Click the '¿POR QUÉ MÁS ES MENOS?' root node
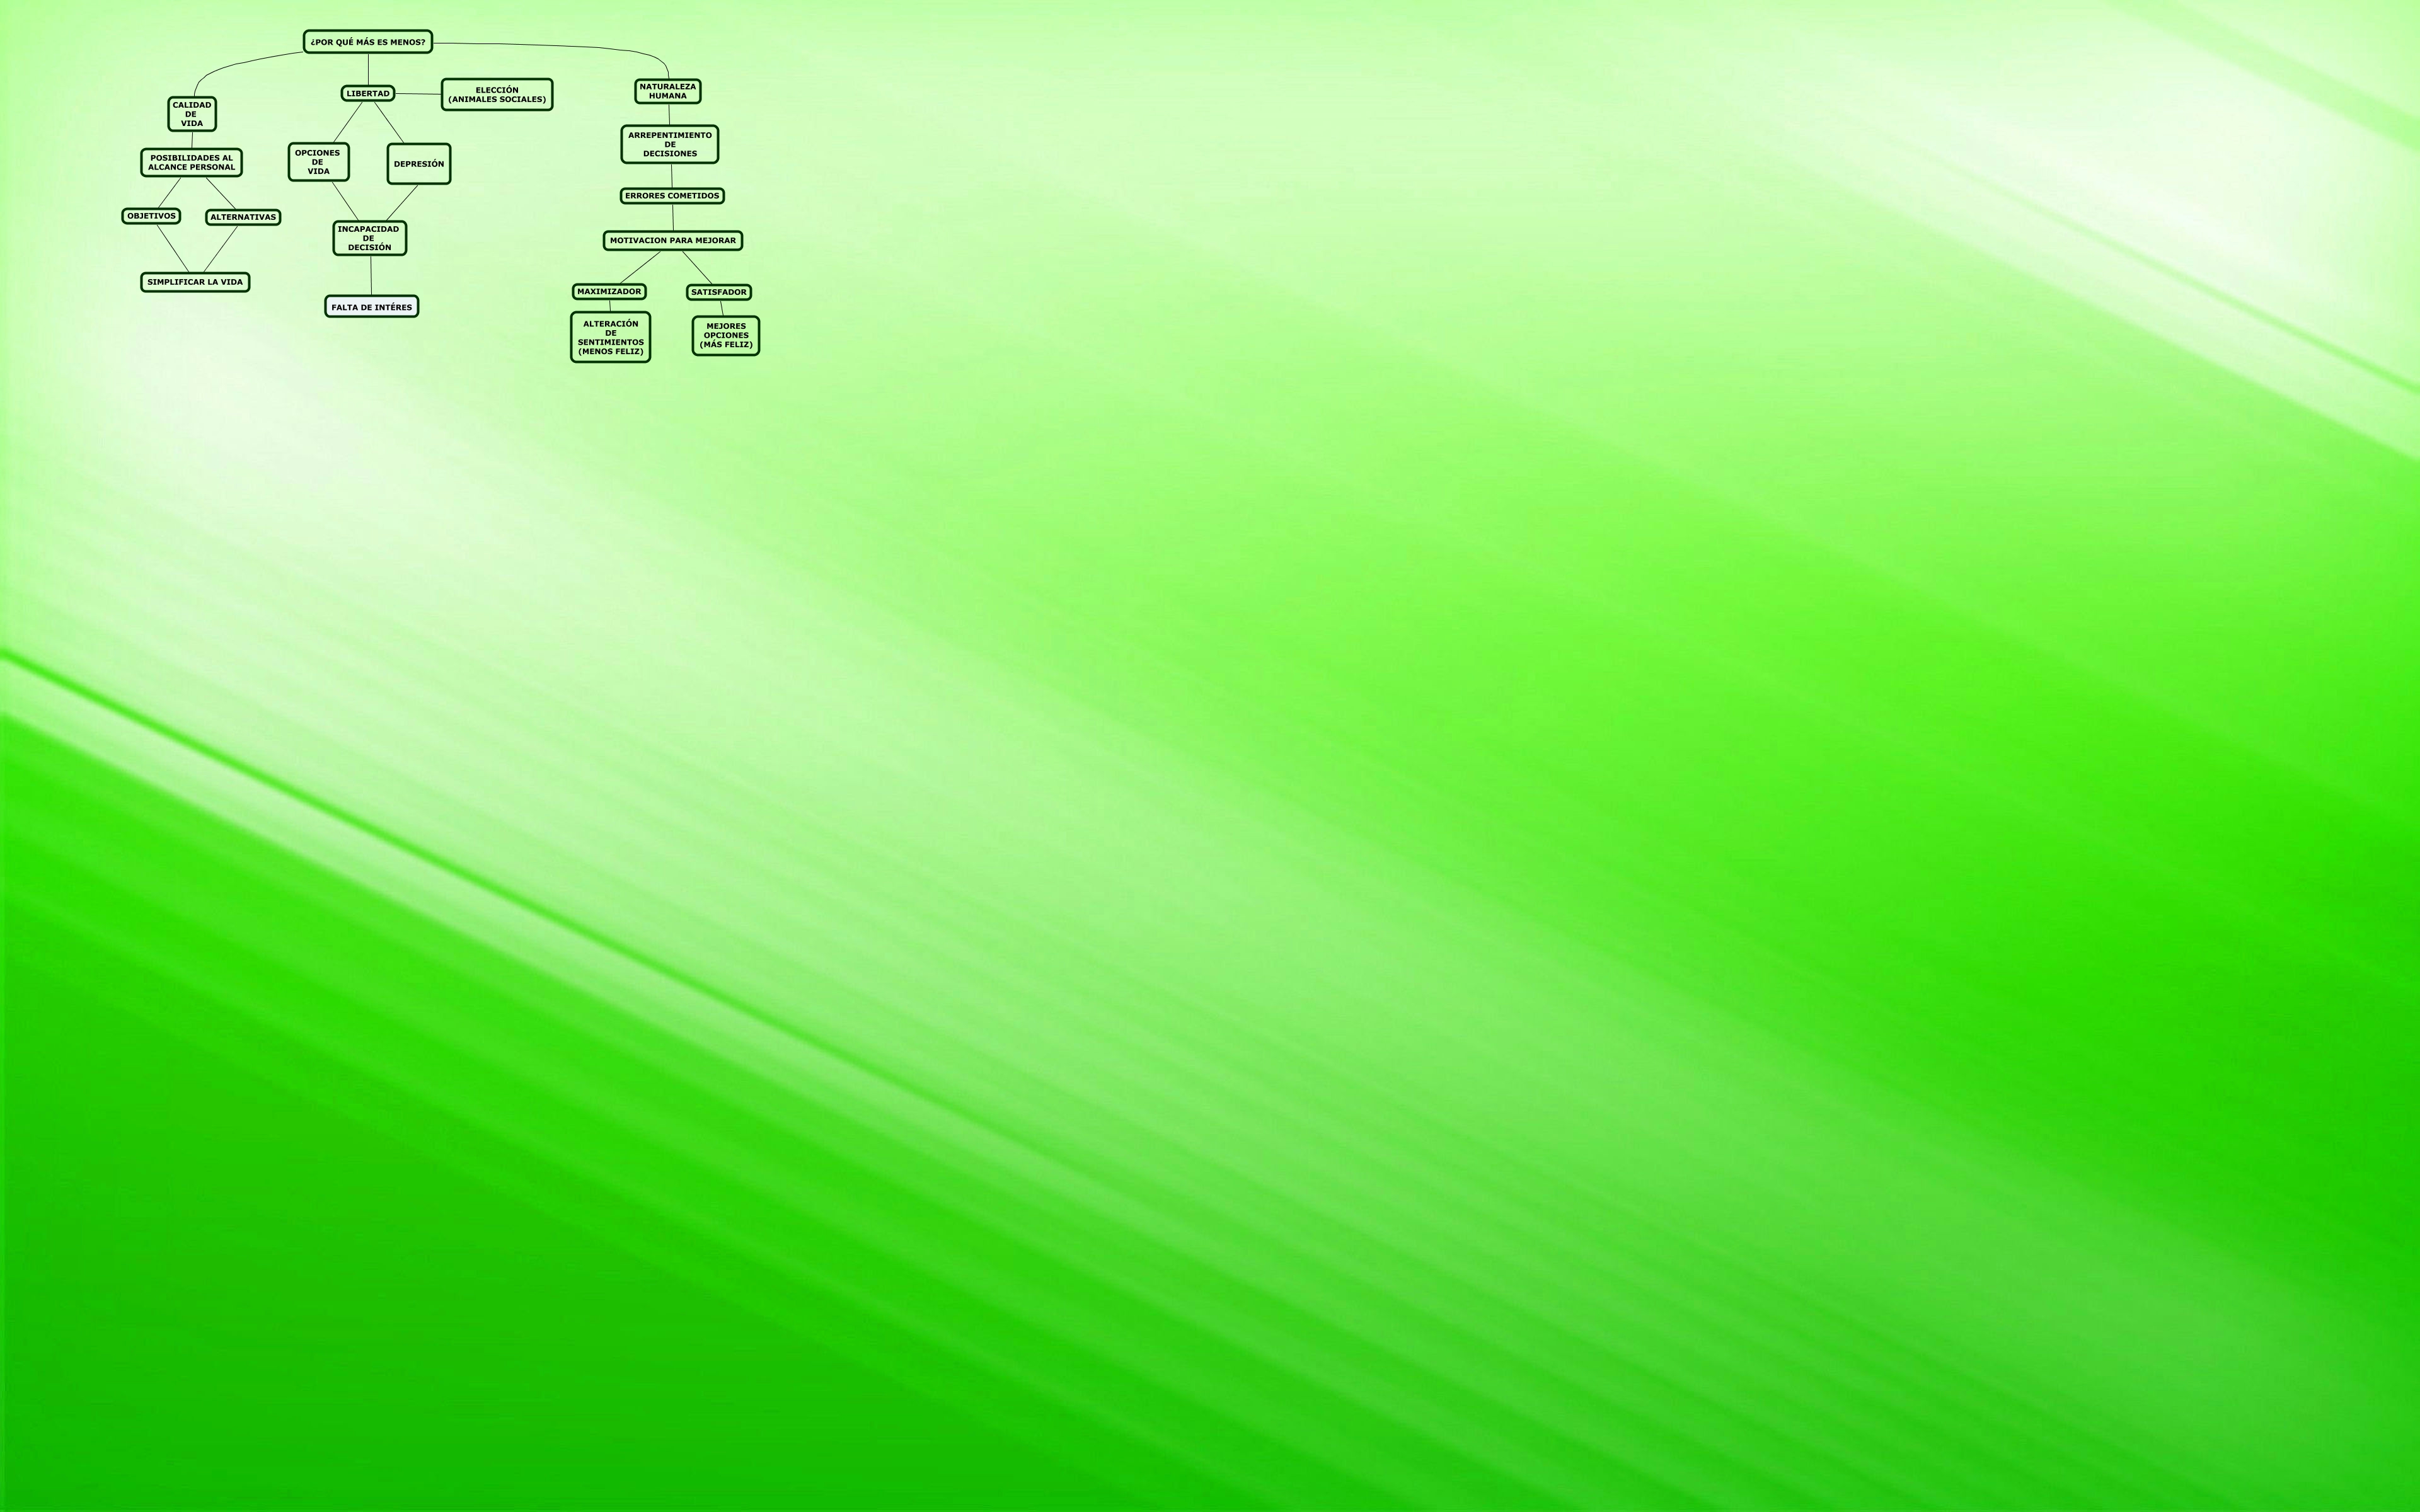The image size is (2420, 1512). tap(367, 42)
